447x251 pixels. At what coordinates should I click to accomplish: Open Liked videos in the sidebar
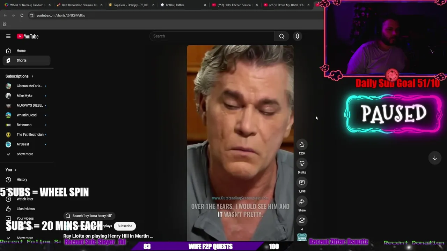(27, 209)
